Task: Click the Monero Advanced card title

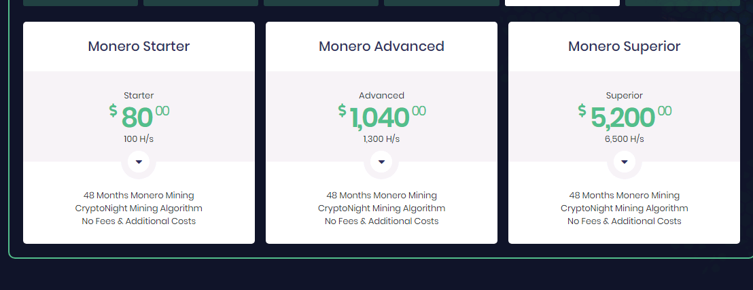Action: click(x=381, y=46)
